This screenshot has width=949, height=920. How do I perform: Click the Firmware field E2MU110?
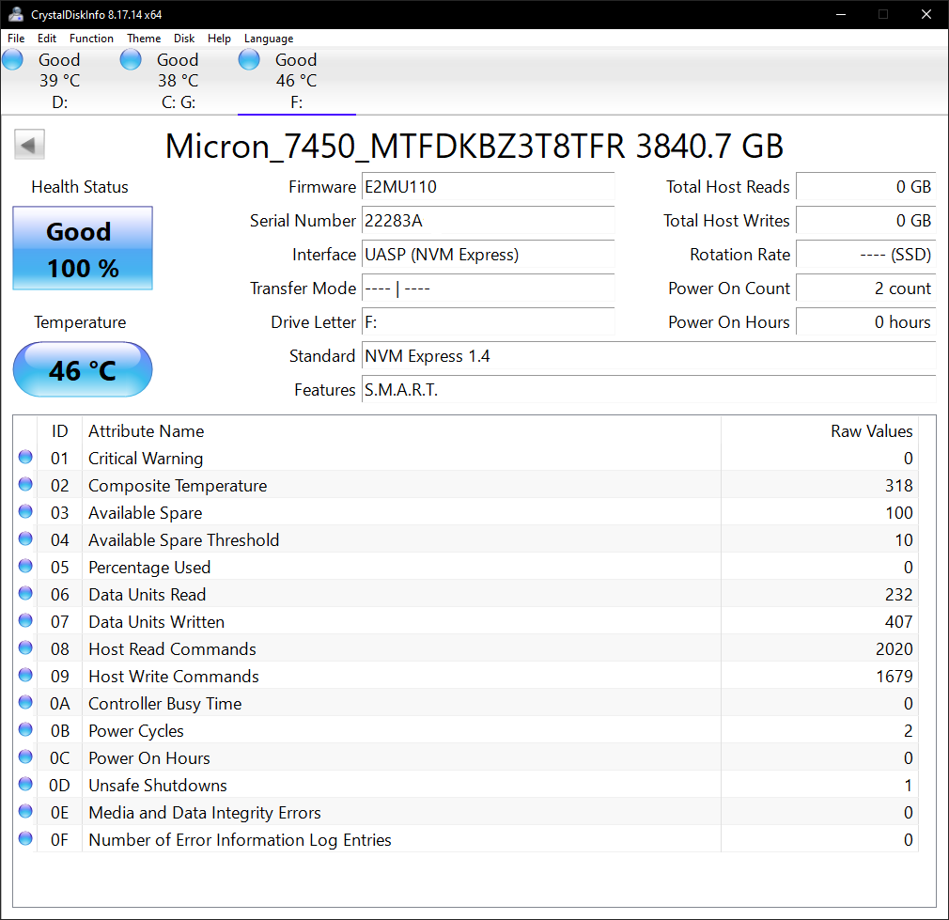point(488,186)
